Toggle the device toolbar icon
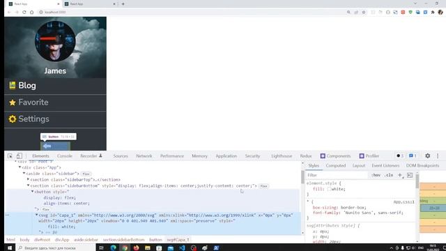Viewport: 446px width, 251px height. coord(19,156)
